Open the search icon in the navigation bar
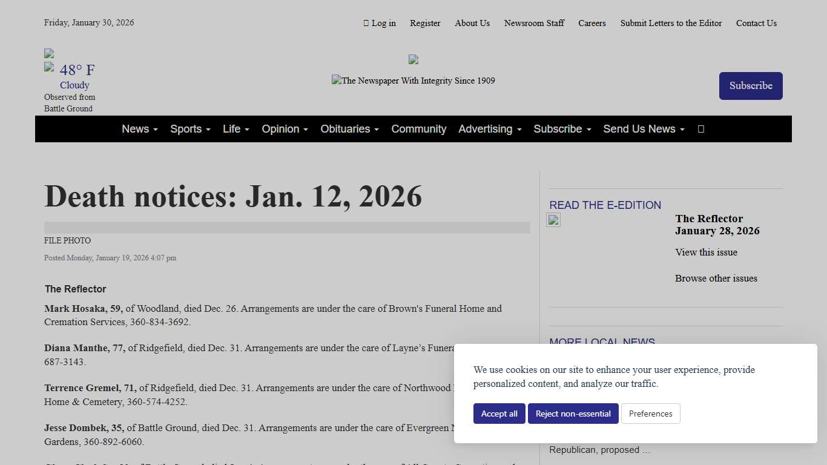Viewport: 827px width, 465px height. pyautogui.click(x=700, y=129)
